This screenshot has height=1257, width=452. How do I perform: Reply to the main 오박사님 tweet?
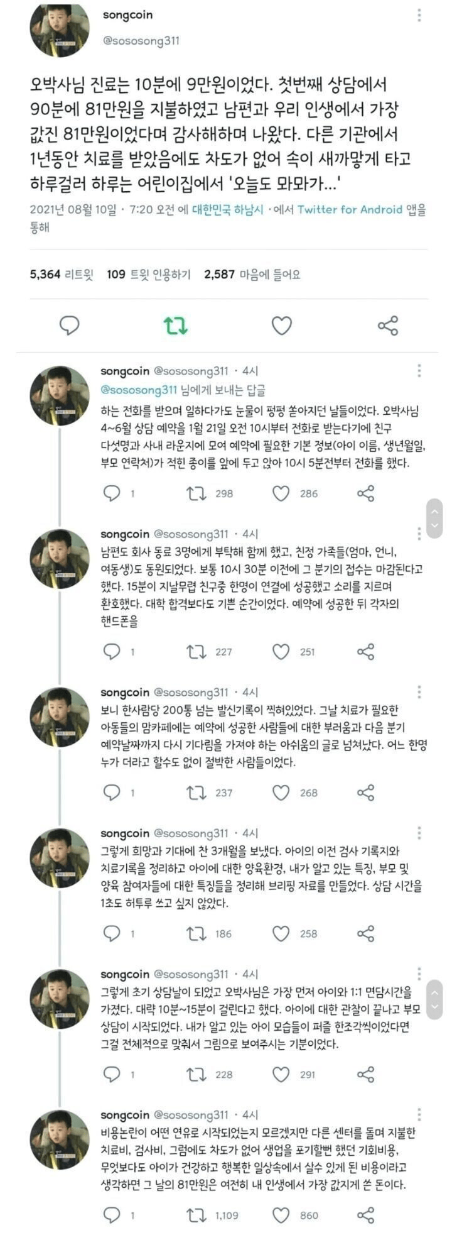(x=69, y=326)
